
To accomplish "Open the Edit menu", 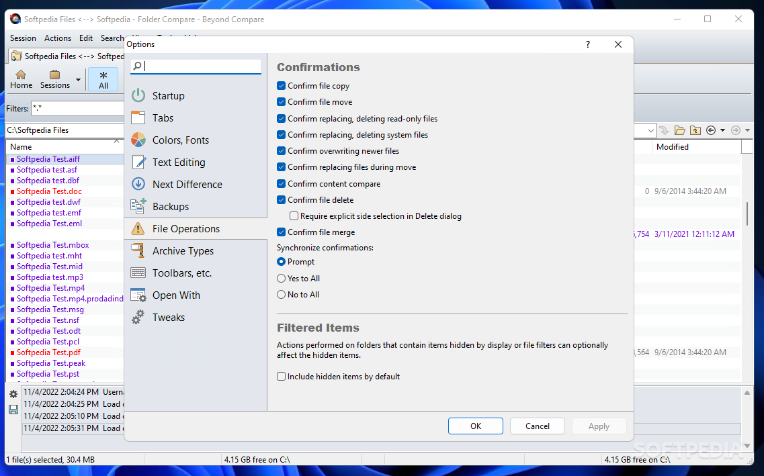I will (86, 38).
